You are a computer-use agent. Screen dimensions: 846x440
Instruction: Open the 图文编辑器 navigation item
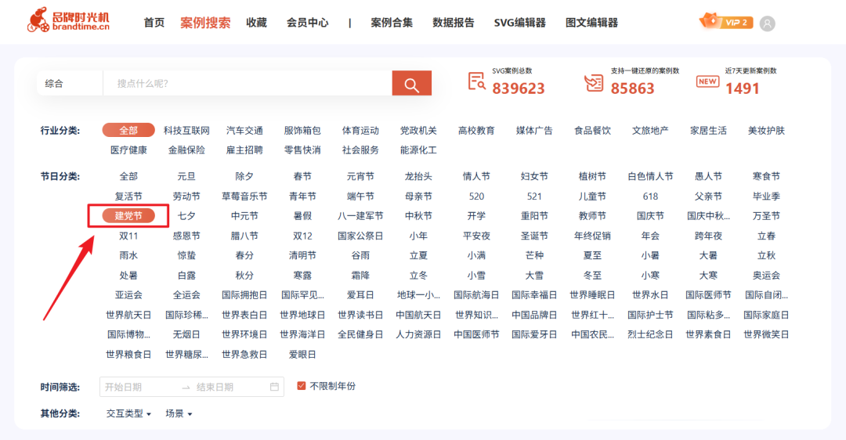coord(591,23)
